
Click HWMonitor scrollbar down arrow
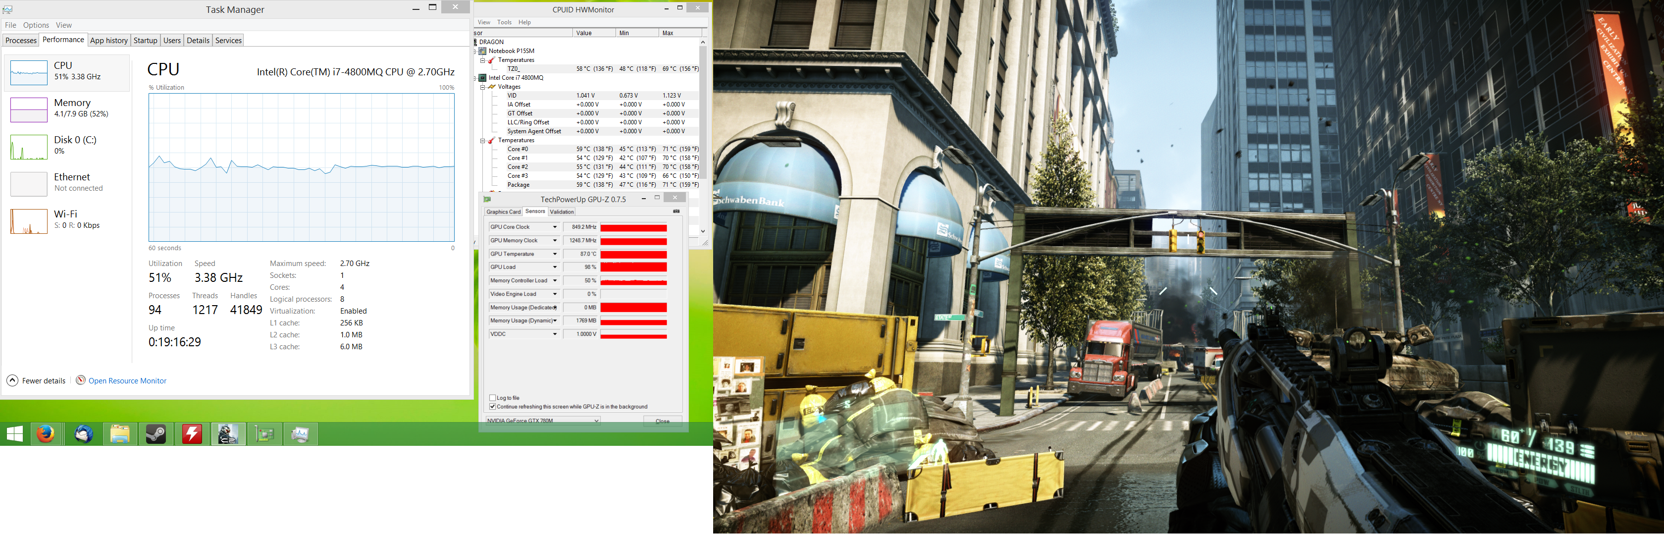coord(703,231)
